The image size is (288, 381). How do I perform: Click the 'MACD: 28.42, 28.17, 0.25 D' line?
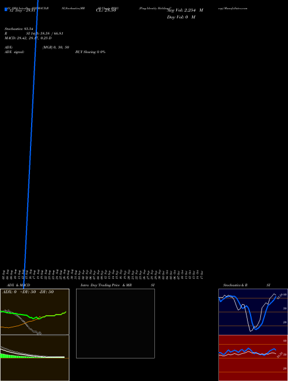(x=28, y=38)
